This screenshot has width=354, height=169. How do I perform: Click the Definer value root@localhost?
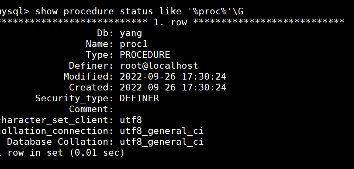click(159, 66)
